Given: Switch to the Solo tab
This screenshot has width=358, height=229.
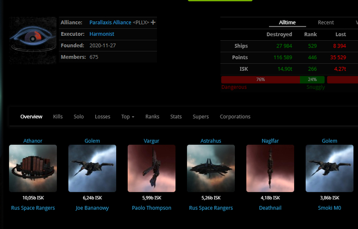Looking at the screenshot, I should pyautogui.click(x=79, y=117).
